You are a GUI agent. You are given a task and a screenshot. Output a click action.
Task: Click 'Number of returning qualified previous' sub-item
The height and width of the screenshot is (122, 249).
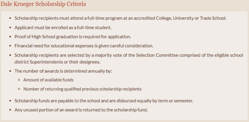coord(82,89)
